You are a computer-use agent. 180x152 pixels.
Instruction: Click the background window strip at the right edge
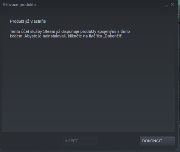point(179,76)
